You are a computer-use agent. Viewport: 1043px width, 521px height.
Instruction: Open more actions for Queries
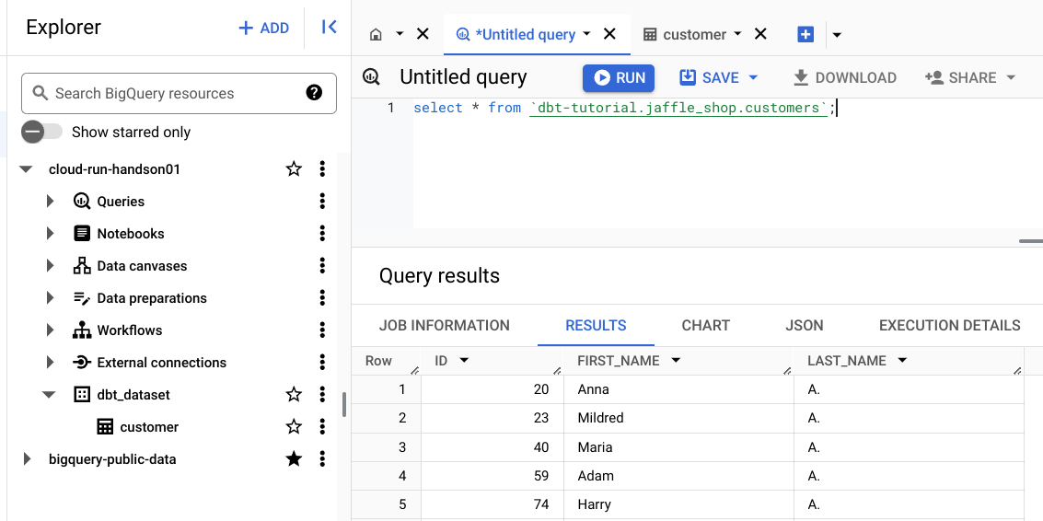pyautogui.click(x=322, y=201)
